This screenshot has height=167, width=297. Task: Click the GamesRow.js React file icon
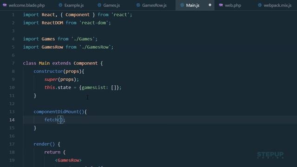pyautogui.click(x=138, y=5)
